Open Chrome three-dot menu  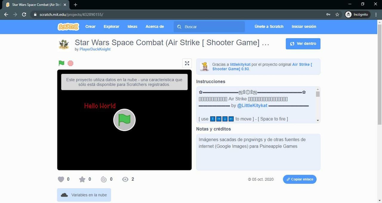tap(376, 14)
